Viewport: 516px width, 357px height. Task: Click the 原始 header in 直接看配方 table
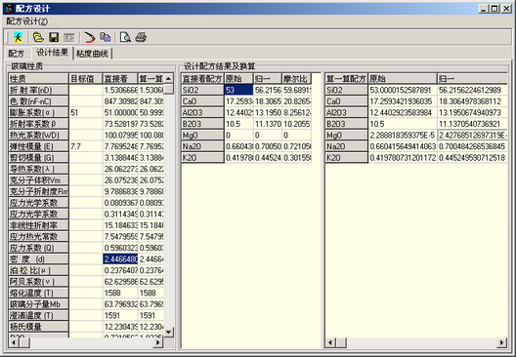point(238,78)
